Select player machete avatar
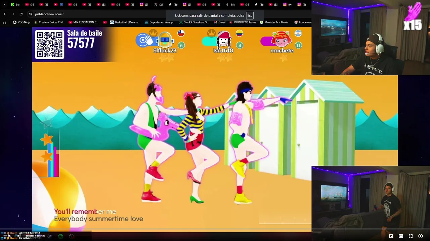Viewport: 430px width, 241px height. point(282,40)
